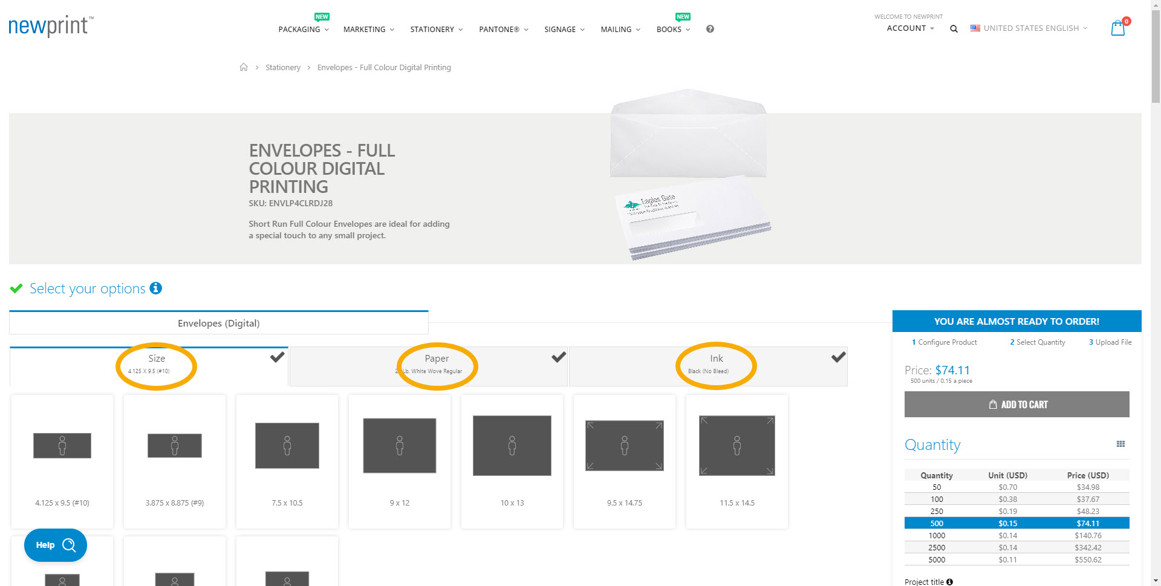Pick the 10 x 13 envelope size

click(512, 461)
